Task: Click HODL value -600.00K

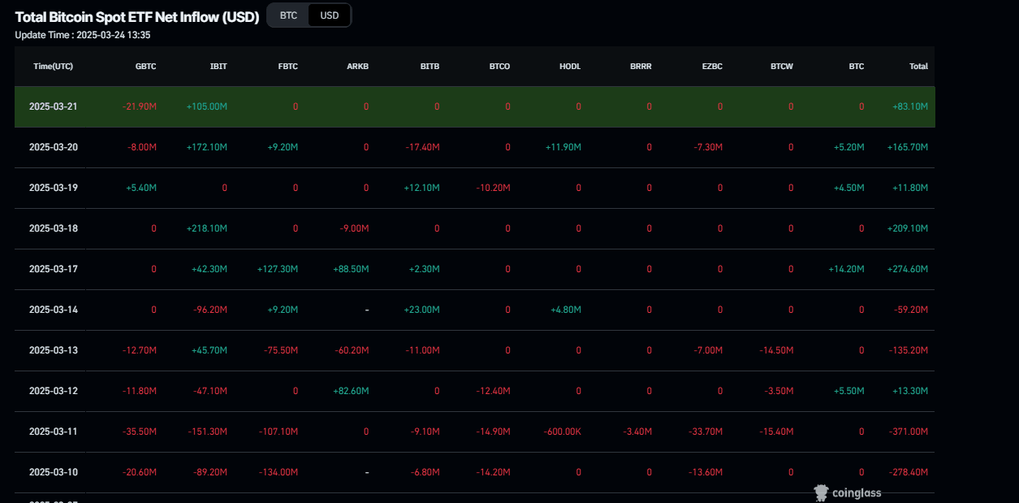Action: click(562, 431)
